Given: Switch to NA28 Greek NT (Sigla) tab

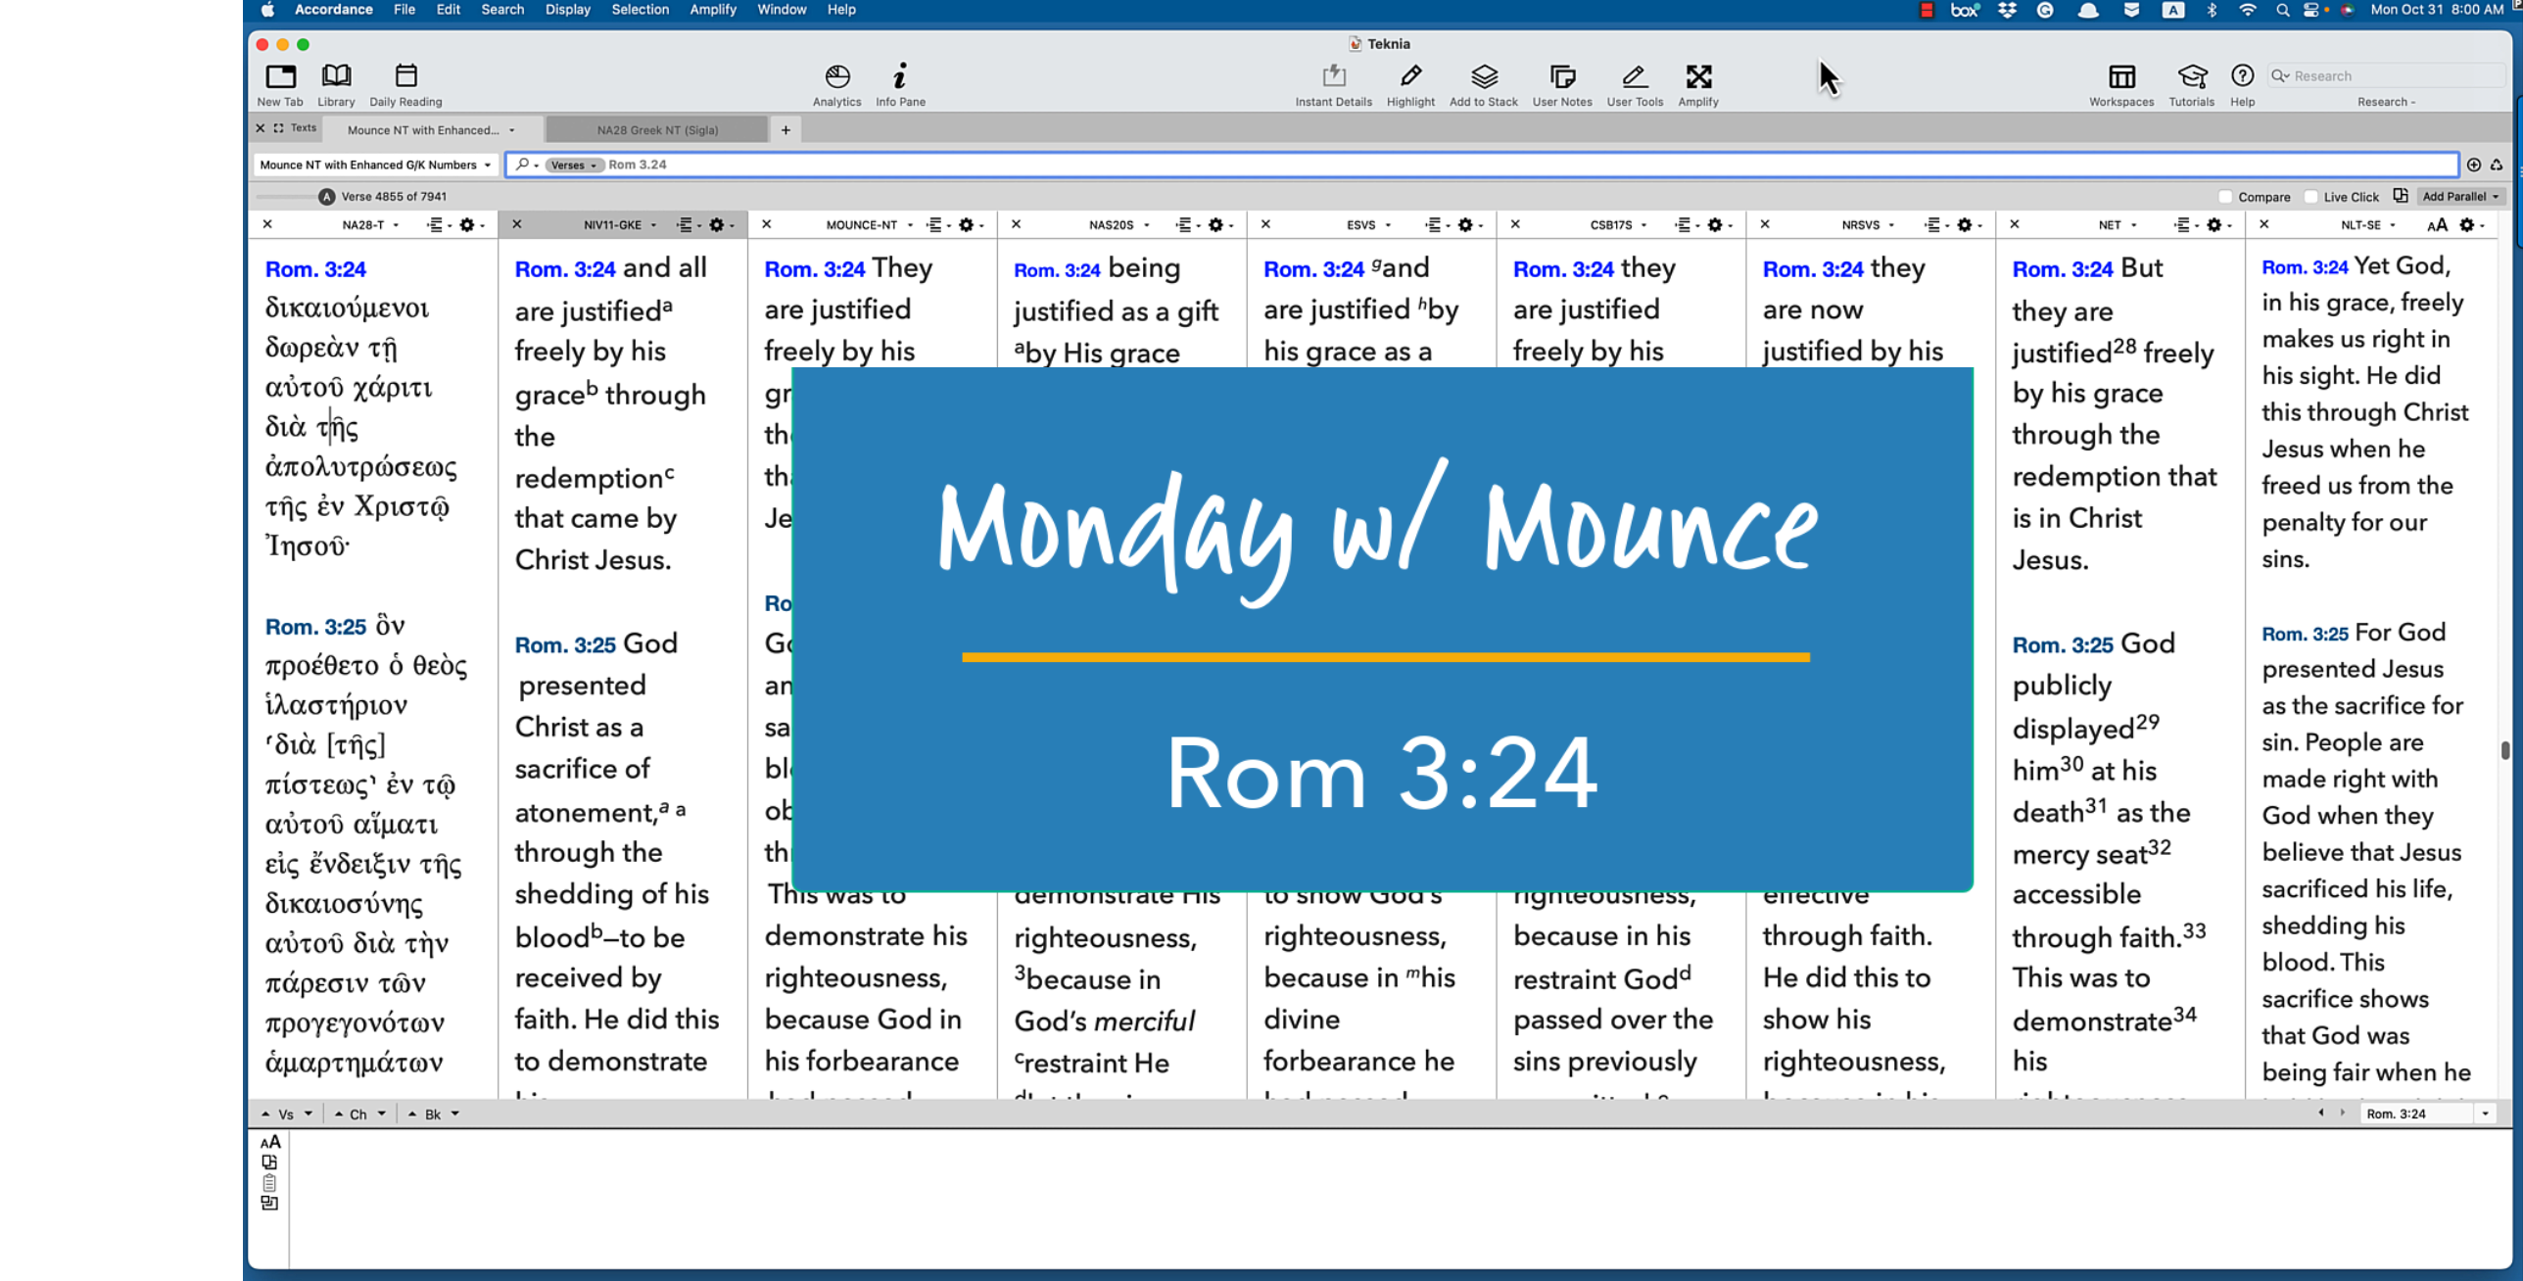Looking at the screenshot, I should tap(657, 129).
